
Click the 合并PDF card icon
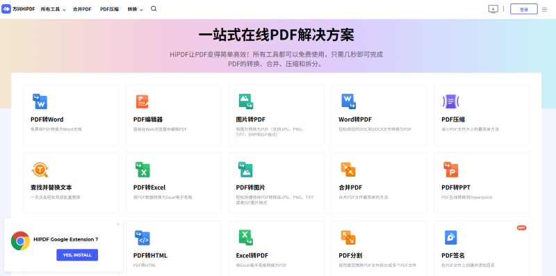click(348, 170)
